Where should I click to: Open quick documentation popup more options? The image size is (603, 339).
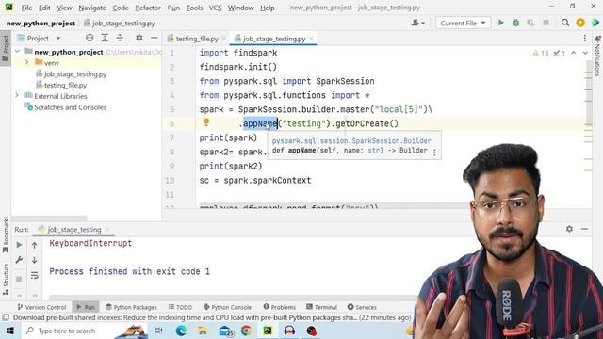pyautogui.click(x=434, y=153)
